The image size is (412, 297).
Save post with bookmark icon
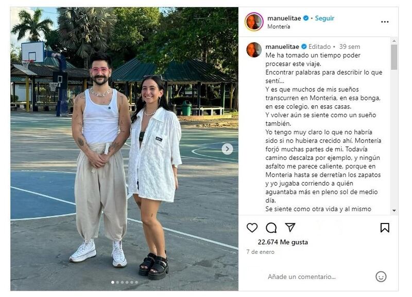pyautogui.click(x=385, y=228)
